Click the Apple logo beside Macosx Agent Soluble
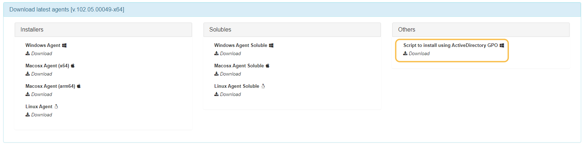 [x=267, y=66]
